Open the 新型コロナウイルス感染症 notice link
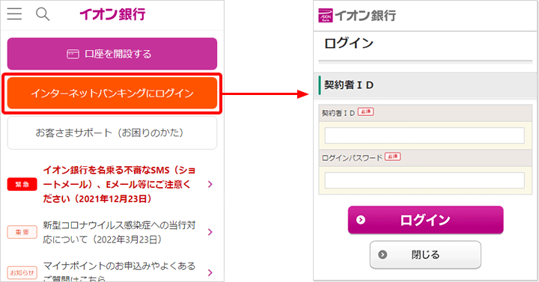Viewport: 539px width, 282px height. click(x=119, y=232)
